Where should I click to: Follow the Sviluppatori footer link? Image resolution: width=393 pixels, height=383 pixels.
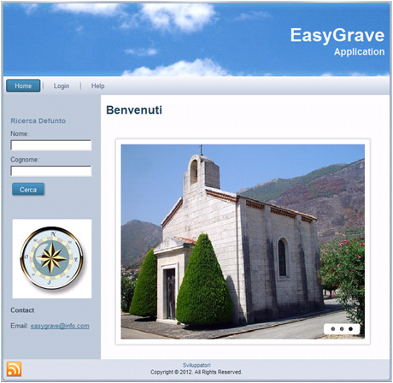tap(196, 365)
